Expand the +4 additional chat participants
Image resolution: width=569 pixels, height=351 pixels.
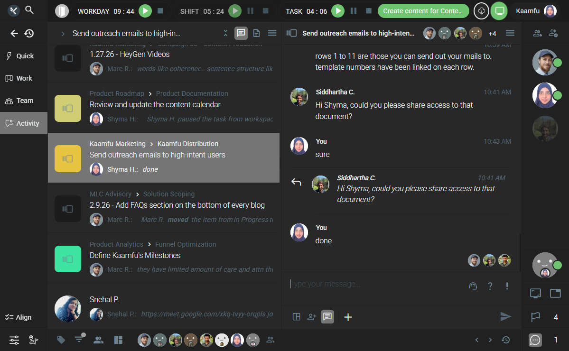point(492,33)
